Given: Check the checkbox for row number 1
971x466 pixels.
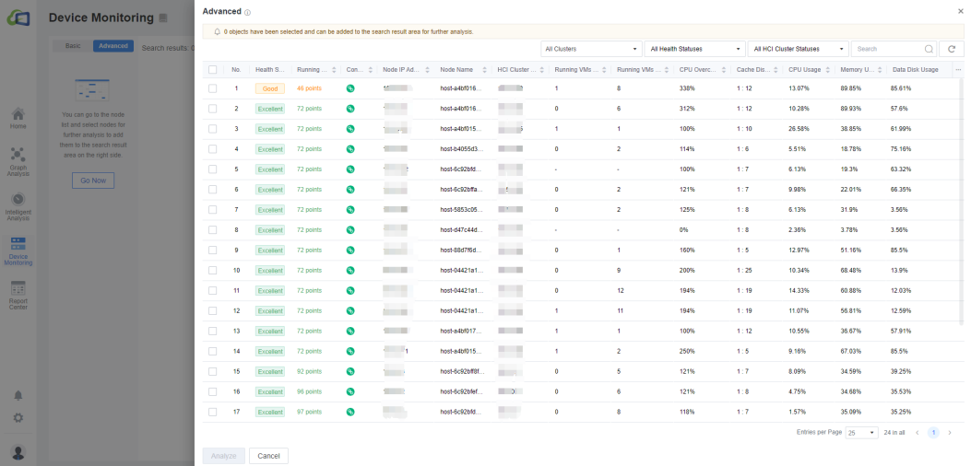Looking at the screenshot, I should (x=212, y=88).
